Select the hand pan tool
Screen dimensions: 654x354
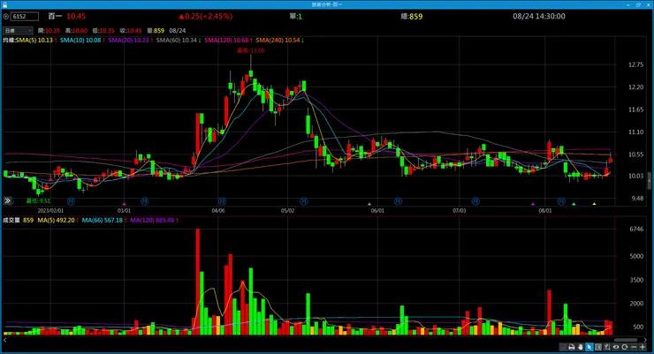(580, 347)
